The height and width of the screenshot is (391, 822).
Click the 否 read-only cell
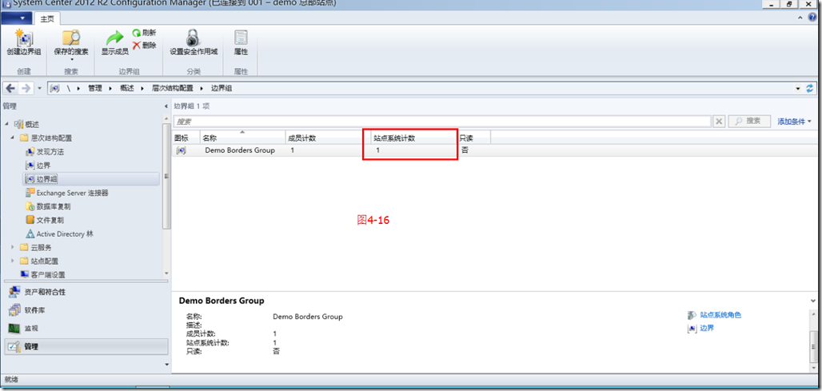tap(465, 150)
